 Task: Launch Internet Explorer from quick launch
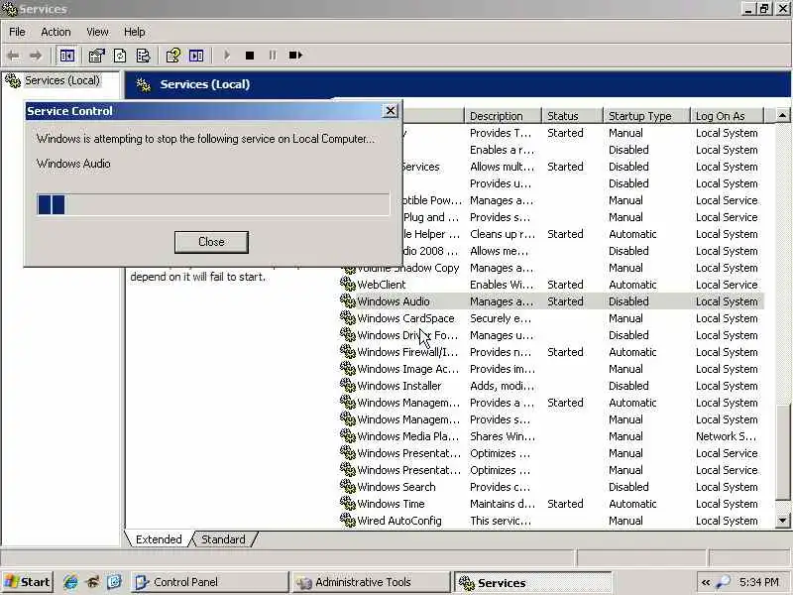[x=70, y=582]
